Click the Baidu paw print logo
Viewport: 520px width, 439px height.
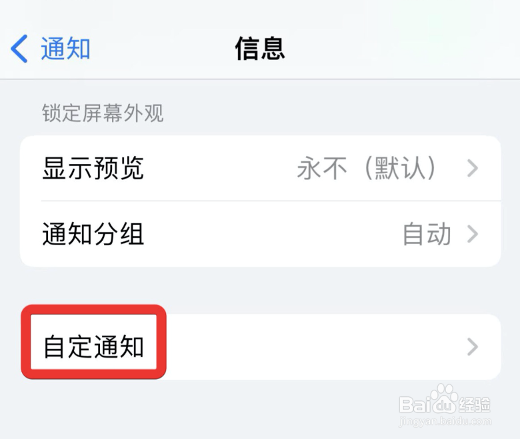pos(443,399)
